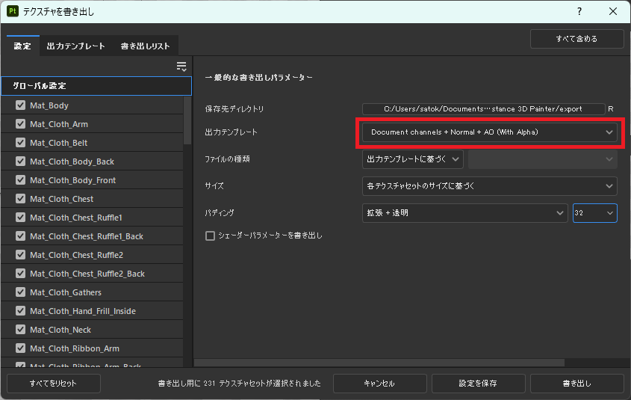Click the texture set list vertical scrollbar
Screen dimensions: 631x400
(187, 120)
